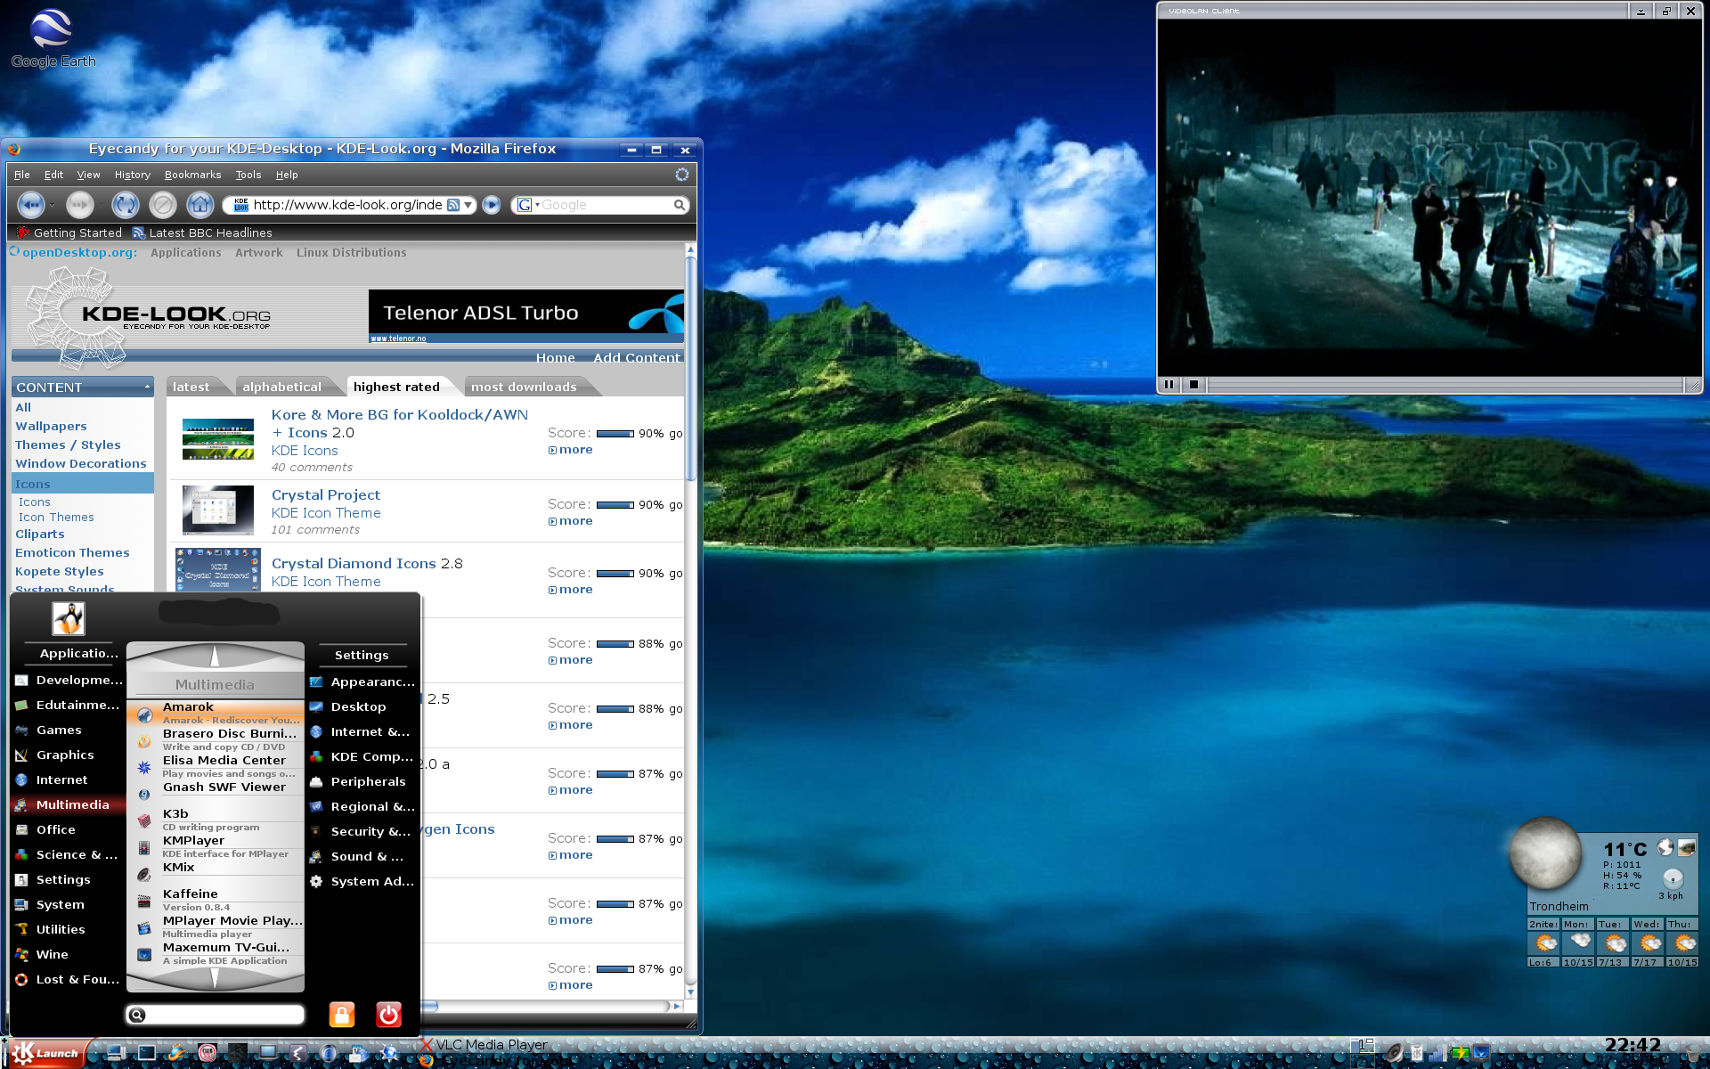Screen dimensions: 1710x1069
Task: Click the Launch K menu button
Action: point(46,1053)
